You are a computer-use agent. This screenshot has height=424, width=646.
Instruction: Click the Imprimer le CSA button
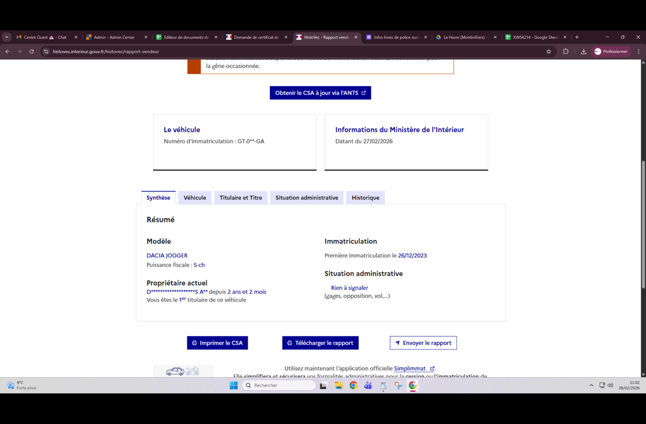point(217,343)
